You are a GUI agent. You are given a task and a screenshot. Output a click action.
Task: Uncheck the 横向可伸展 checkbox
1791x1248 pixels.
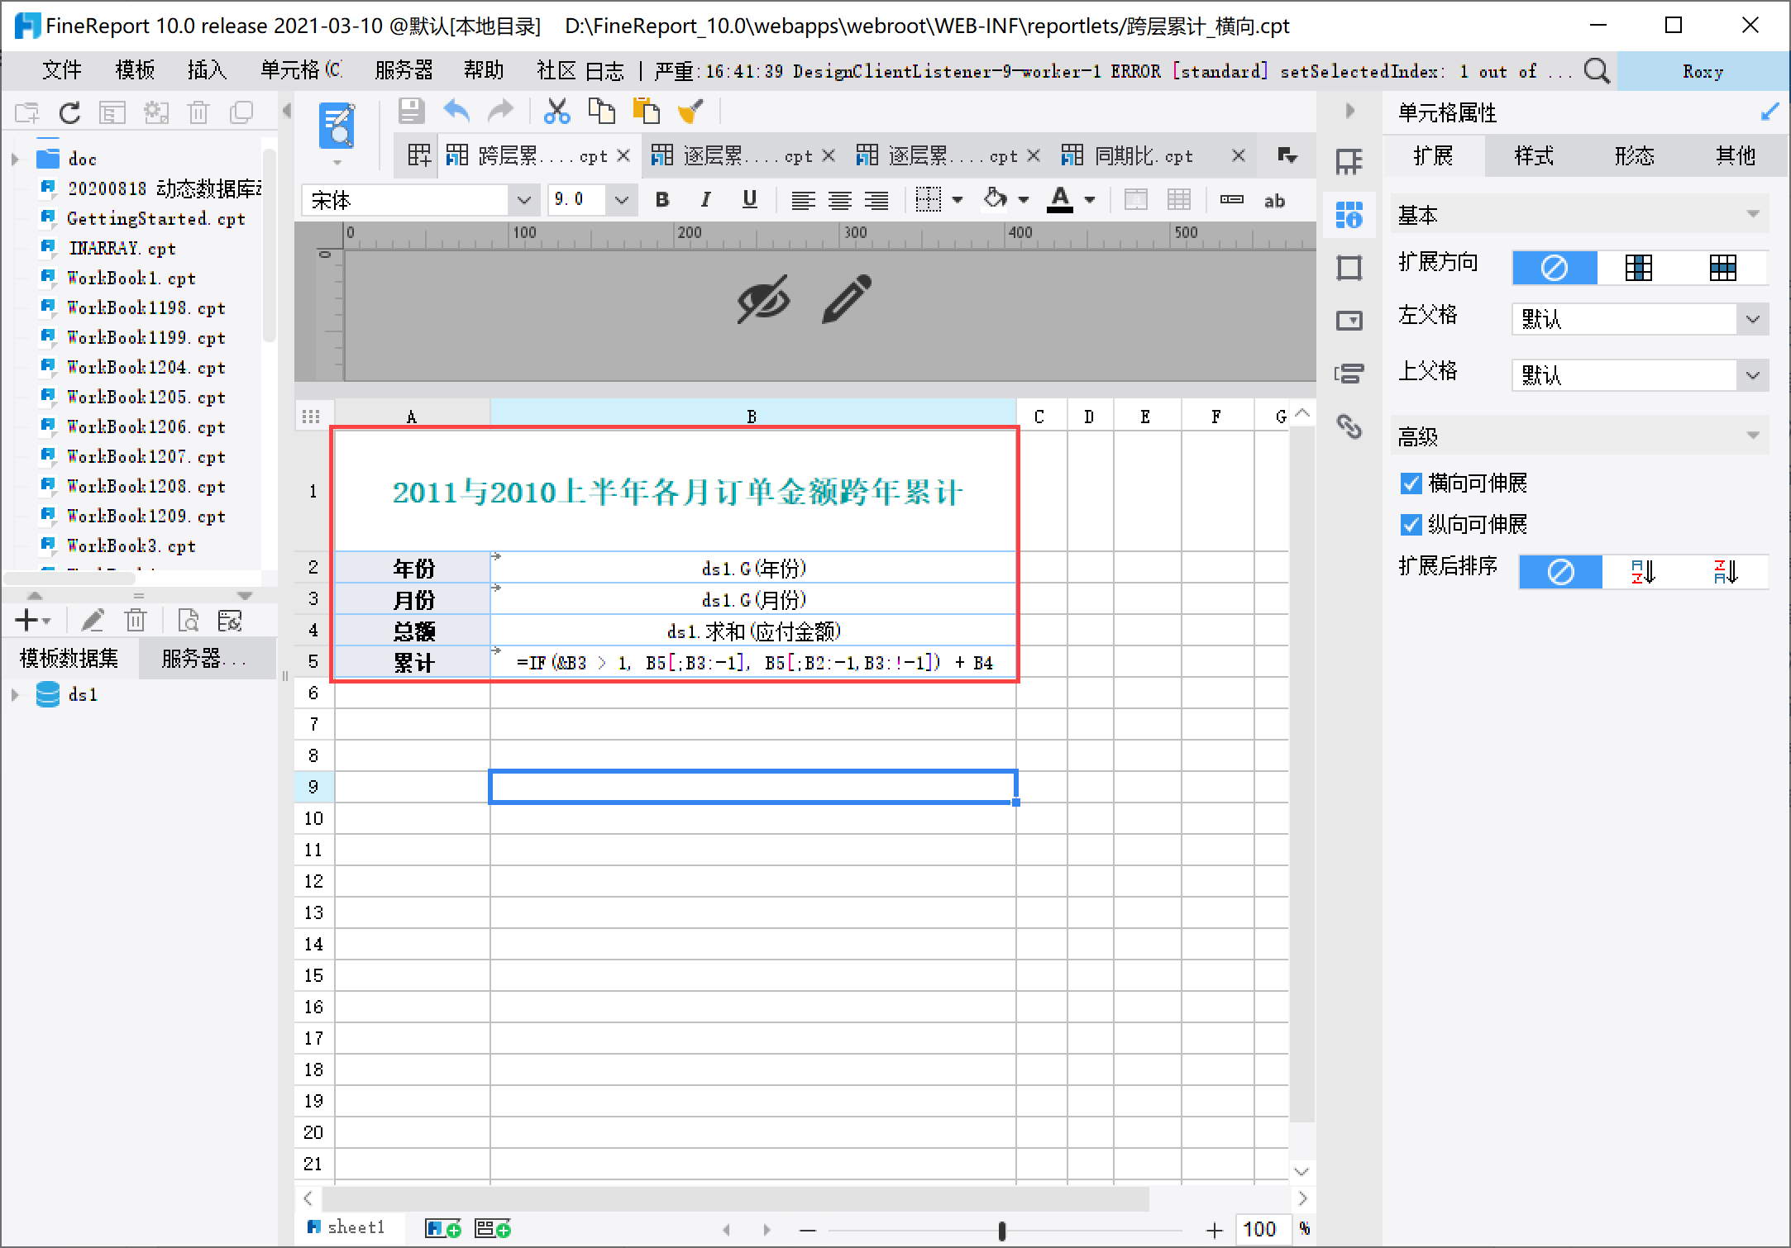(1411, 483)
